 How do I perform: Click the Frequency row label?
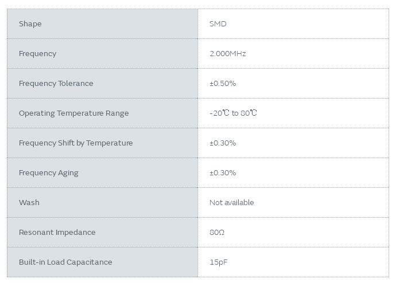[37, 53]
